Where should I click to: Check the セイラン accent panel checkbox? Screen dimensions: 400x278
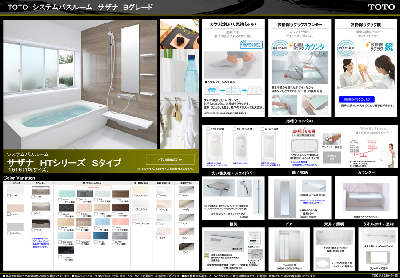(96, 242)
